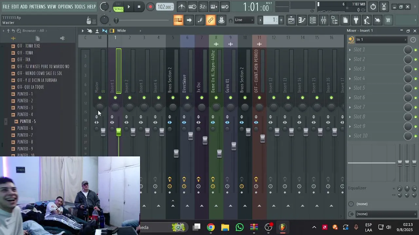Toggle blend recording overdub icon
This screenshot has width=419, height=235.
click(214, 7)
